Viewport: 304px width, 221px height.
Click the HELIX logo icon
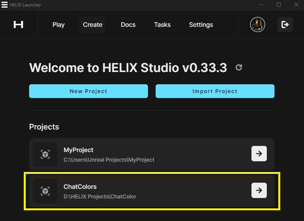[18, 25]
